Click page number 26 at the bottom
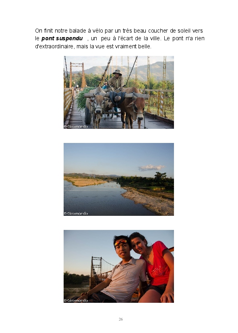Viewport: 238px width, 333px height. click(120, 319)
